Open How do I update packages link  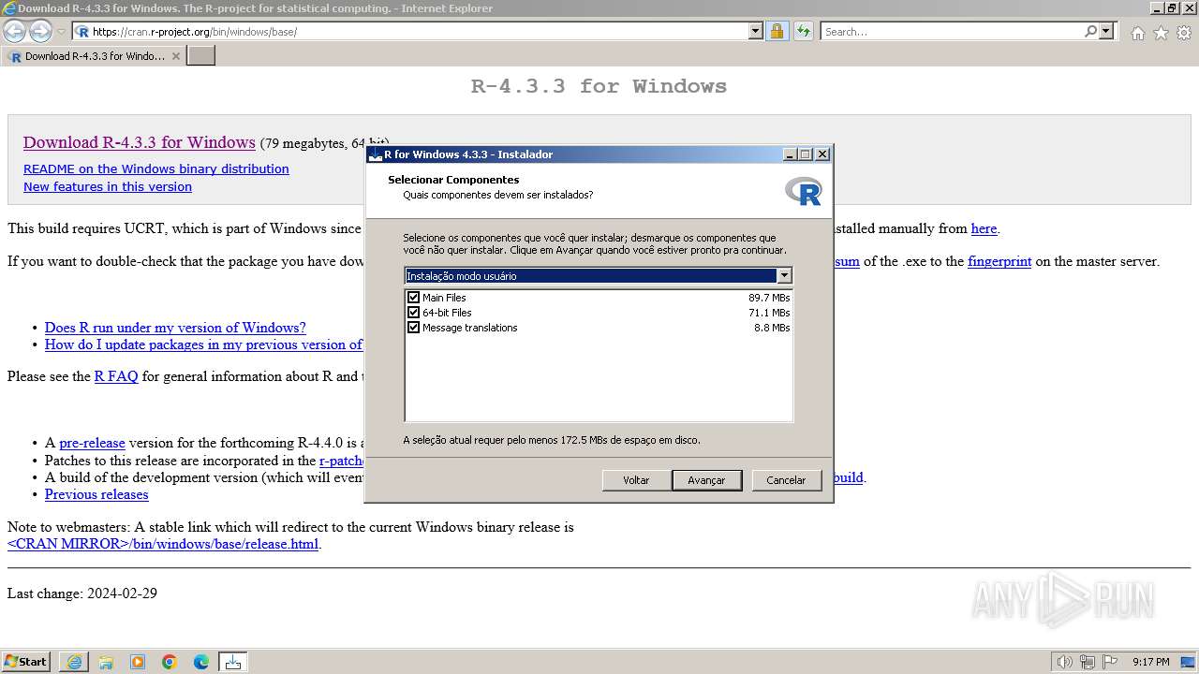coord(204,344)
